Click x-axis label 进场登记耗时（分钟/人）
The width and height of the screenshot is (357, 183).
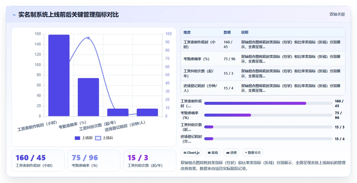tap(125, 126)
